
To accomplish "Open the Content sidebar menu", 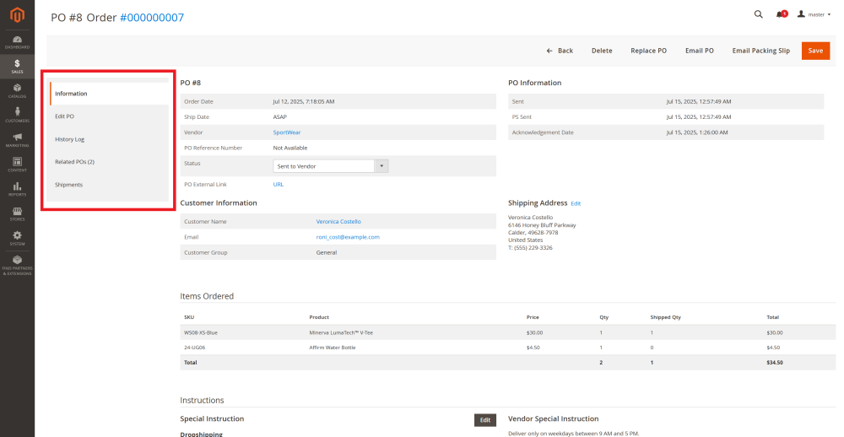I will 17,165.
